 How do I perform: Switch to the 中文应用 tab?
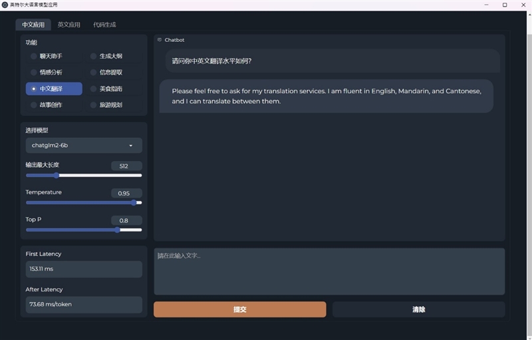[33, 25]
